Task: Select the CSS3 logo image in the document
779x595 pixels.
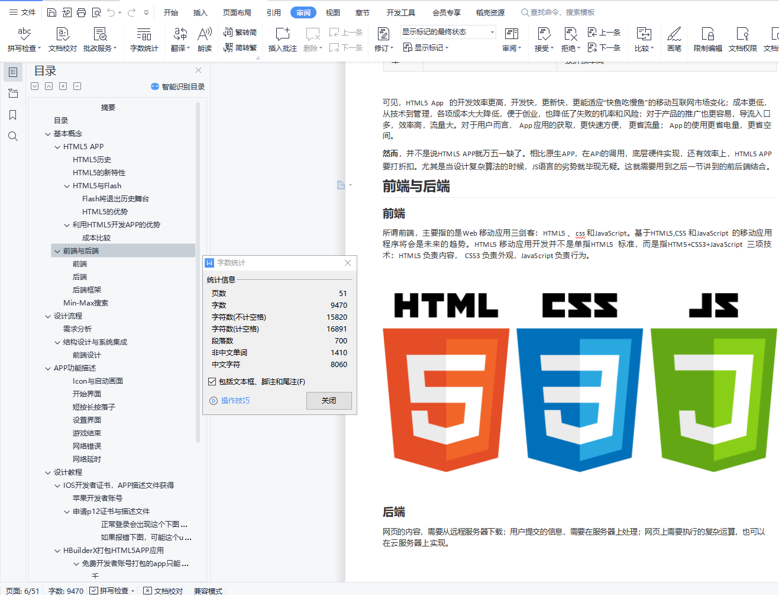Action: (580, 382)
